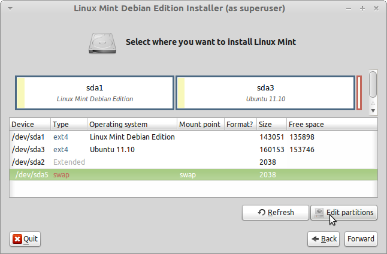Click the red partition sliver at right
Image resolution: width=387 pixels, height=254 pixels.
coord(359,93)
